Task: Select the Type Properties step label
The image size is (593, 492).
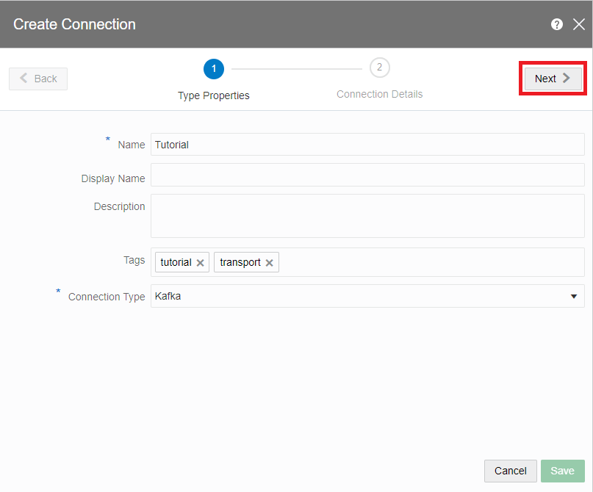Action: tap(214, 95)
